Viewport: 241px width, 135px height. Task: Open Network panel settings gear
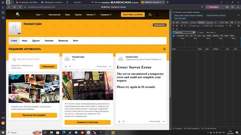pos(238,26)
